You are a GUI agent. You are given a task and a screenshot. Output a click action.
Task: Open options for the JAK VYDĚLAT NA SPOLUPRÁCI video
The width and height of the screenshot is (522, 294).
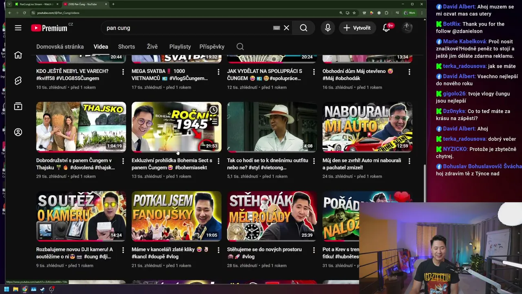[314, 72]
